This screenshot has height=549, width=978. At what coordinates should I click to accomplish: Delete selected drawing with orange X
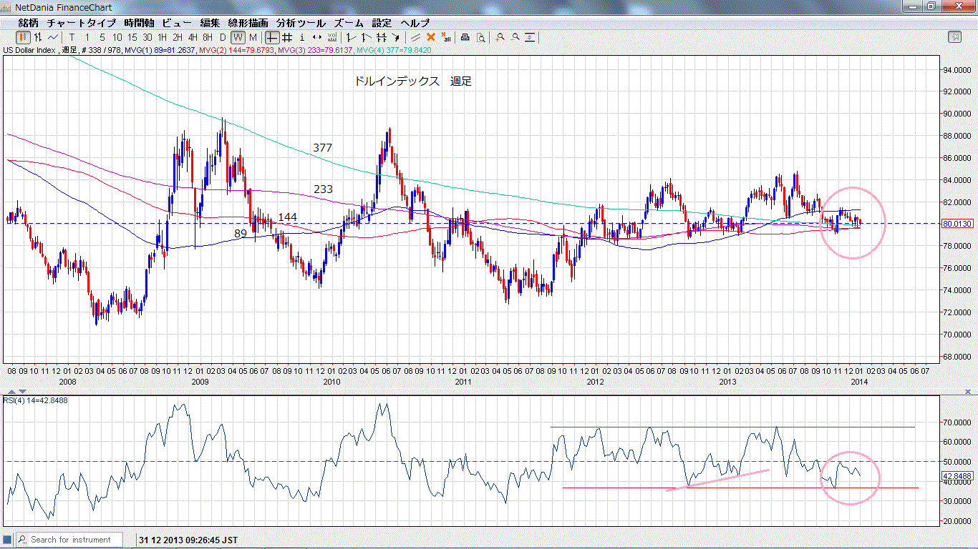click(431, 37)
